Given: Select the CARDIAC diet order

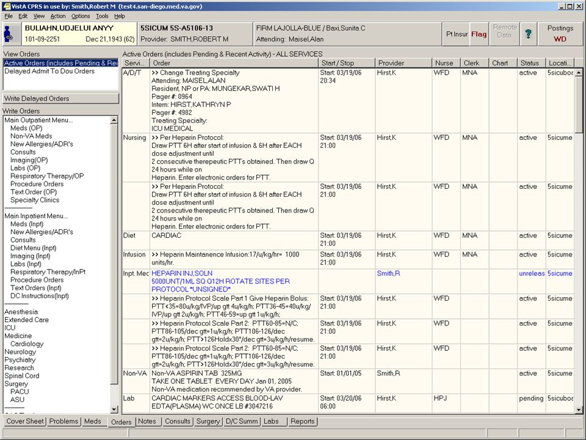Looking at the screenshot, I should click(348, 240).
